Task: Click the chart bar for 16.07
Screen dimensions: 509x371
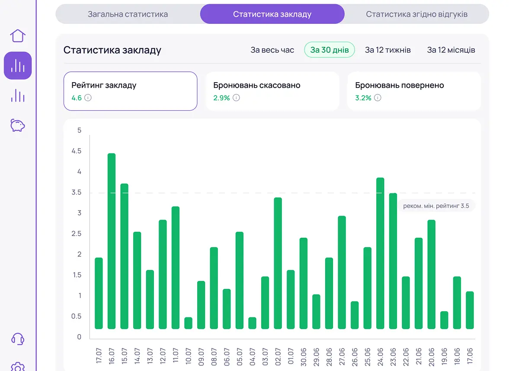Action: pyautogui.click(x=111, y=241)
